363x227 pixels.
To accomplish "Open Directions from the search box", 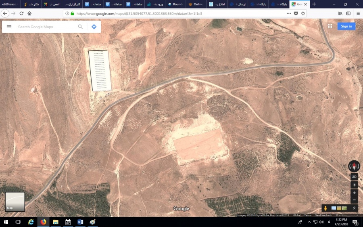I will tap(94, 27).
